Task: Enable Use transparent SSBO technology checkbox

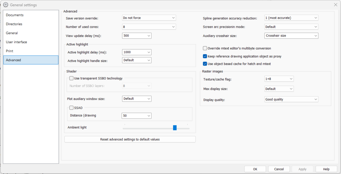Action: point(72,78)
